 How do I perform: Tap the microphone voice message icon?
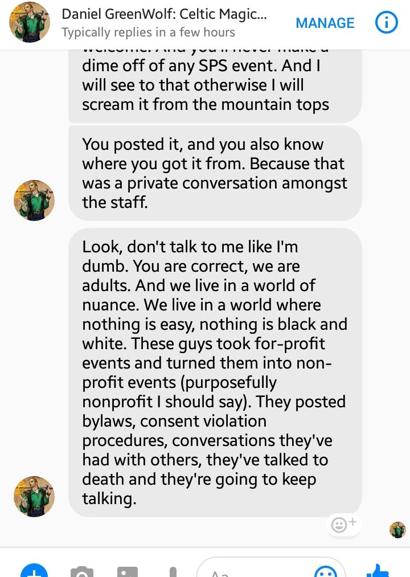(173, 572)
